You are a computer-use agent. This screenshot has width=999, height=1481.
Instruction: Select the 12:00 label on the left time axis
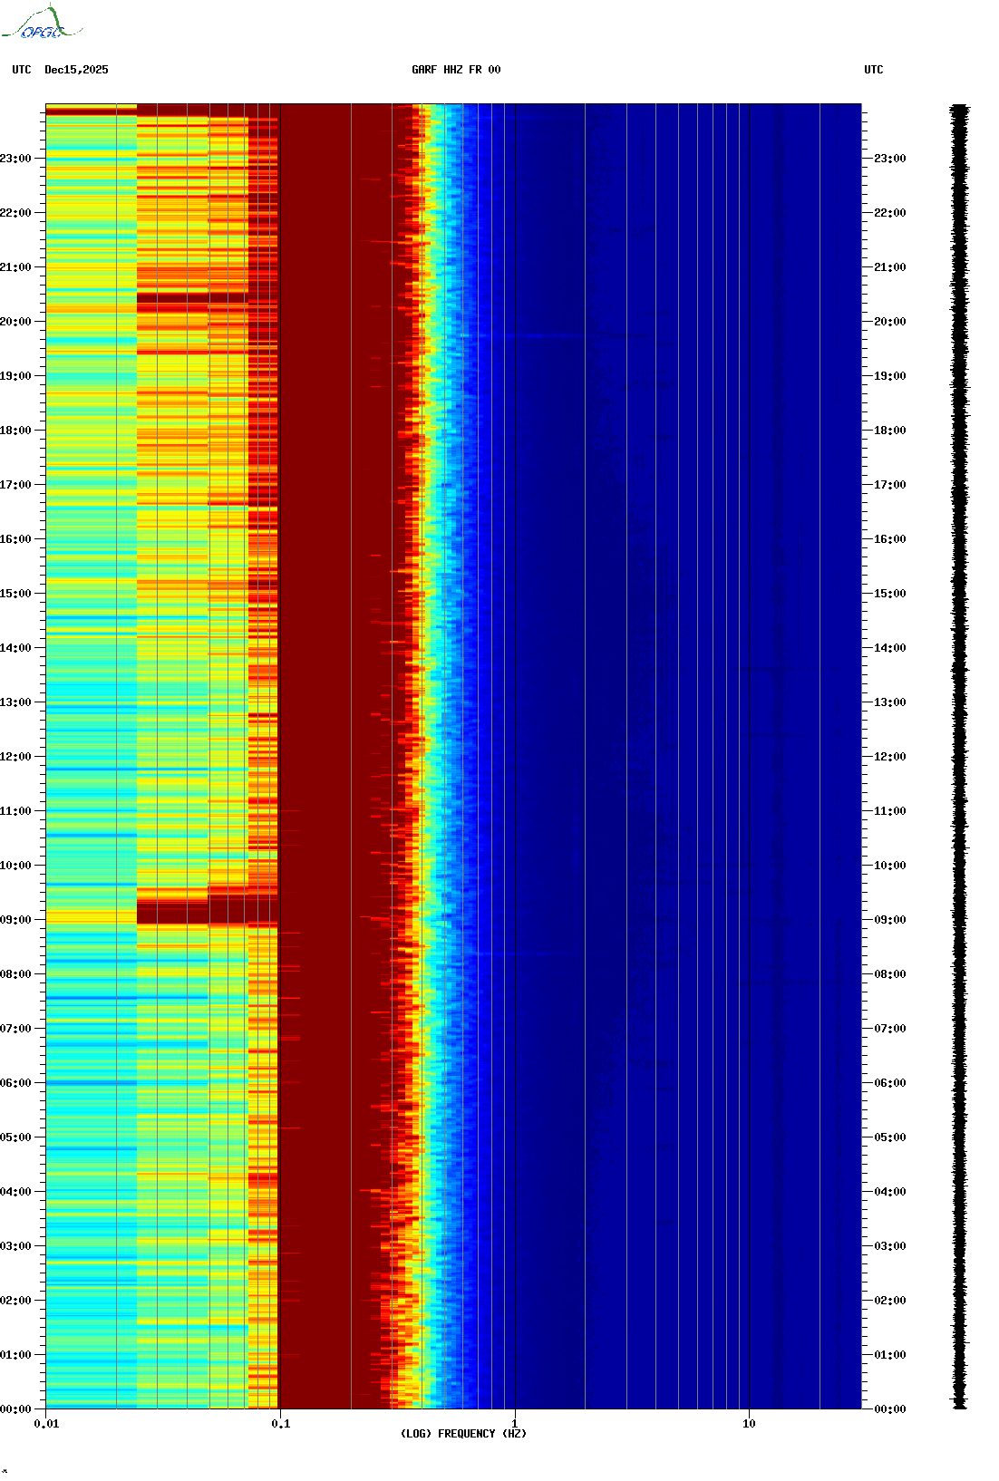pos(15,757)
